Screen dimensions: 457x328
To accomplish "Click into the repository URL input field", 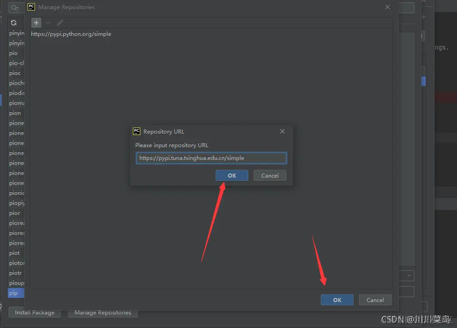I will 211,158.
